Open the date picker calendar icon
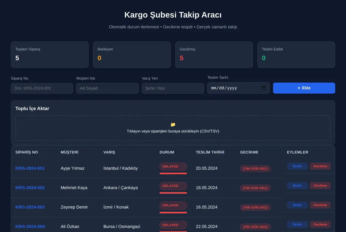 pyautogui.click(x=264, y=88)
